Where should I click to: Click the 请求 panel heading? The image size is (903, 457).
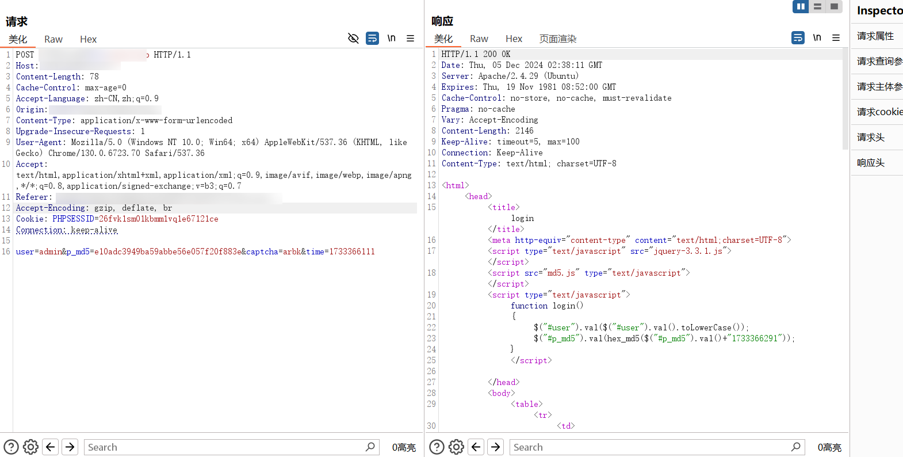pos(17,21)
